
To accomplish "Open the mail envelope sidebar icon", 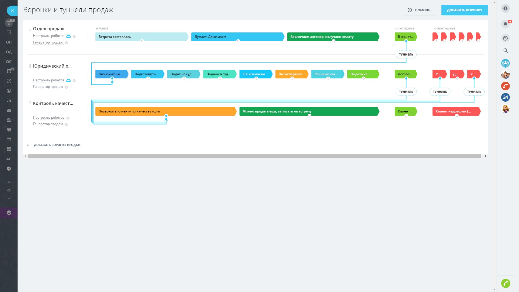I will click(x=9, y=110).
